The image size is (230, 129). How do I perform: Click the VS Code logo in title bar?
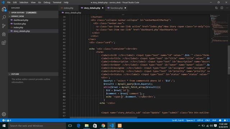click(3, 3)
